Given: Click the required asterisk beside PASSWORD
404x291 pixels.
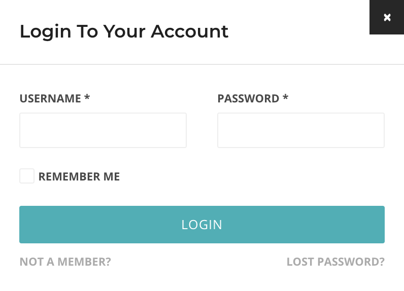Looking at the screenshot, I should [285, 97].
